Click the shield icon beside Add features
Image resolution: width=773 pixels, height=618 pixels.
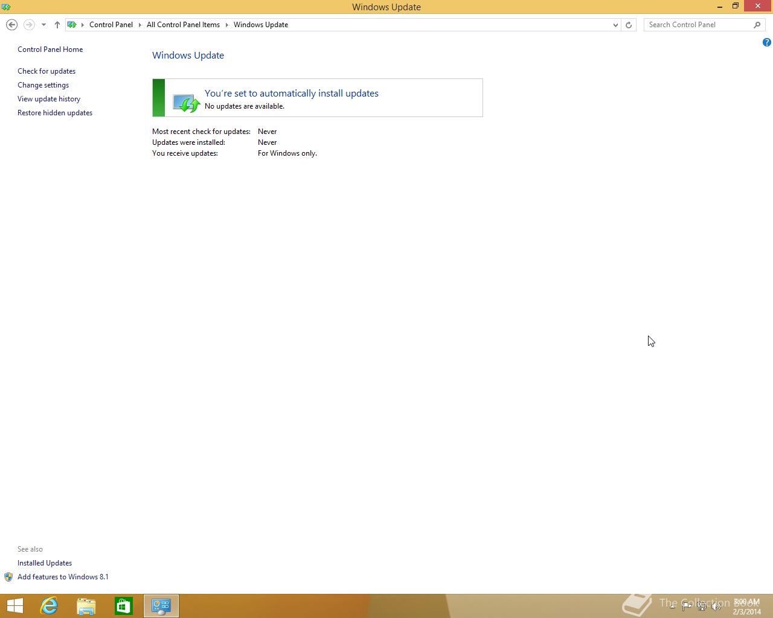8,577
